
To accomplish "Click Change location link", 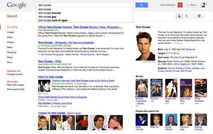I will click(x=15, y=74).
